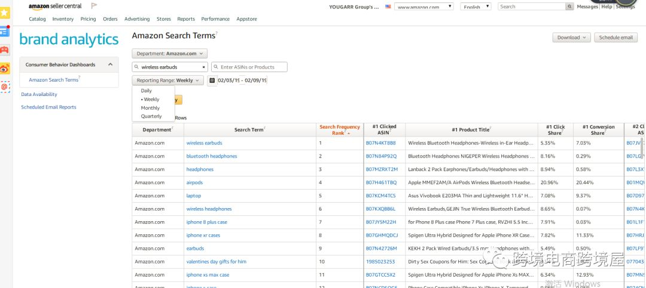
Task: Click the #1 Clicked ASIN column header
Action: coord(385,130)
